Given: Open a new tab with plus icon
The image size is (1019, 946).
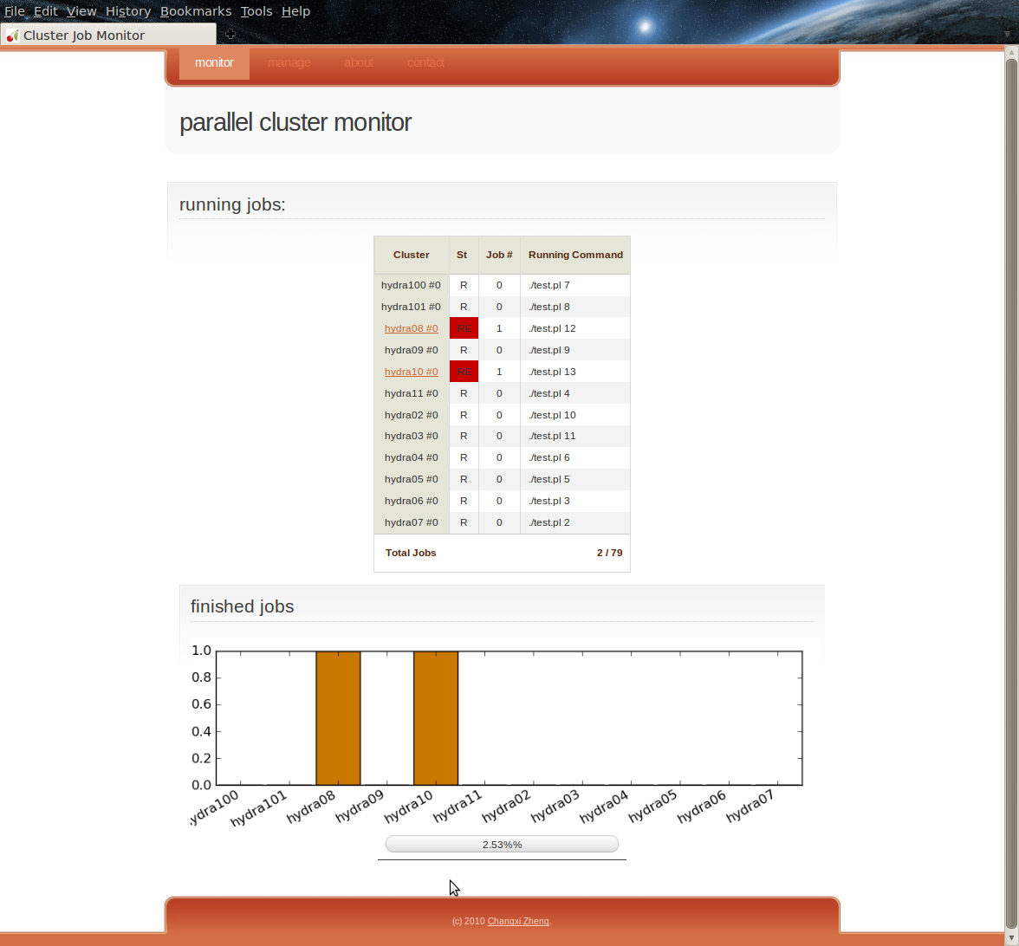Looking at the screenshot, I should [x=230, y=35].
